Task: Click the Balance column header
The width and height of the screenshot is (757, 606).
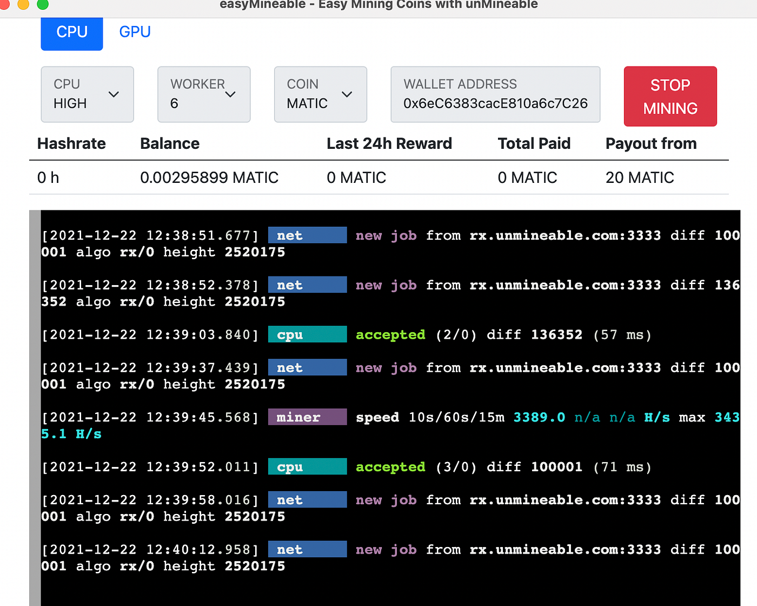Action: tap(170, 143)
